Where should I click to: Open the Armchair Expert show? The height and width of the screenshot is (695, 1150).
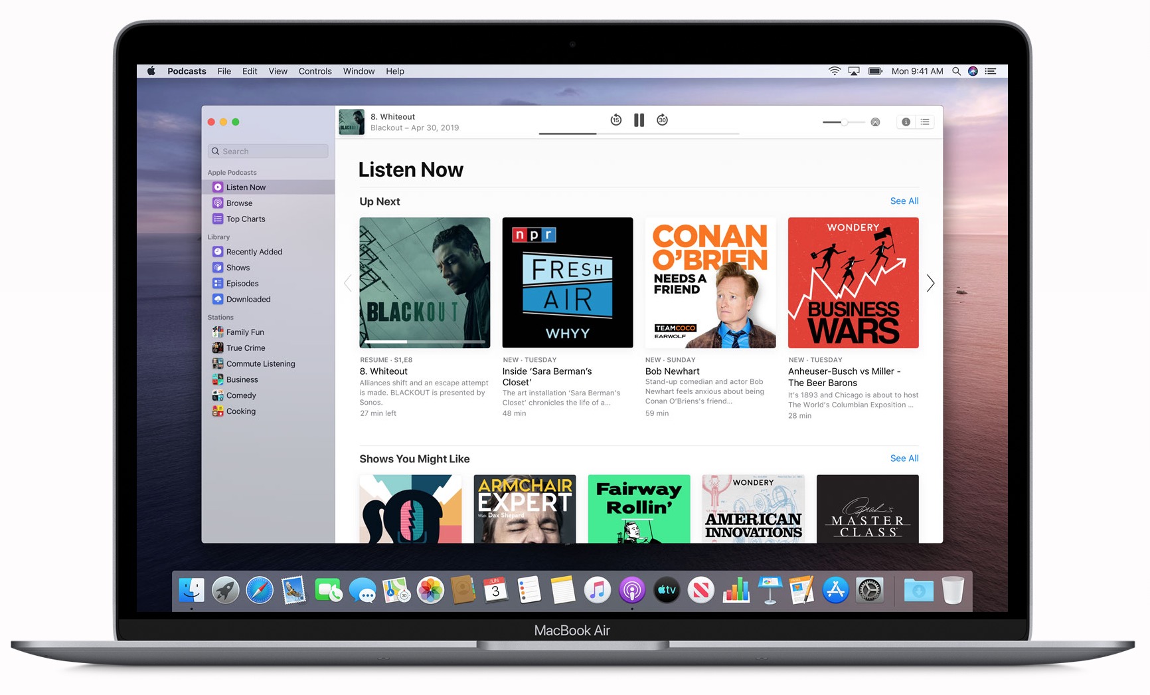pyautogui.click(x=525, y=509)
